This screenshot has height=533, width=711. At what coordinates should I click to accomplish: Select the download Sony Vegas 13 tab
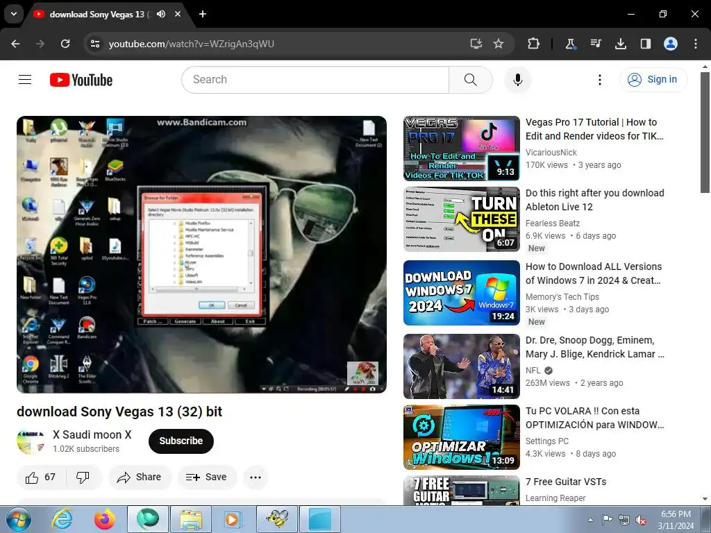97,15
